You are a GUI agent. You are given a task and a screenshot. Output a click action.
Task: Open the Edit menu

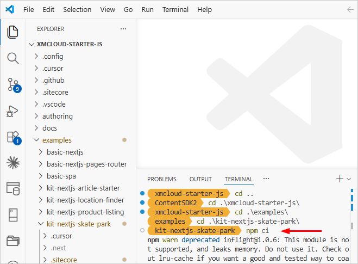[48, 10]
